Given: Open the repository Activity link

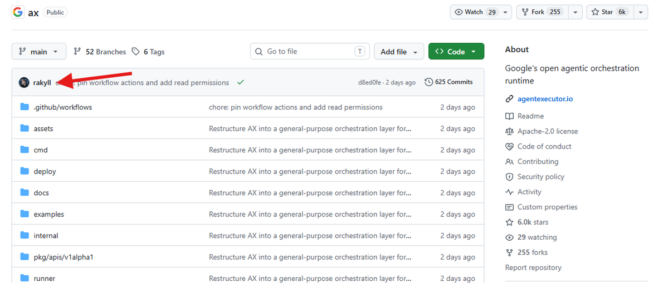Looking at the screenshot, I should [x=529, y=192].
